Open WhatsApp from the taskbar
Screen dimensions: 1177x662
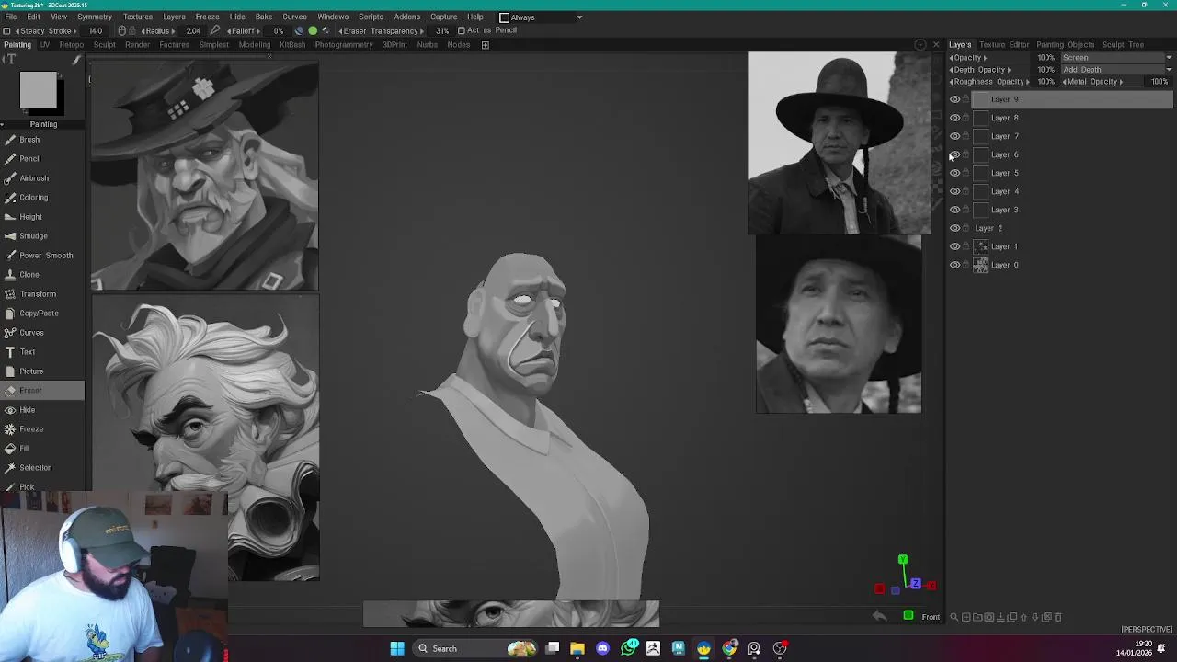point(629,648)
